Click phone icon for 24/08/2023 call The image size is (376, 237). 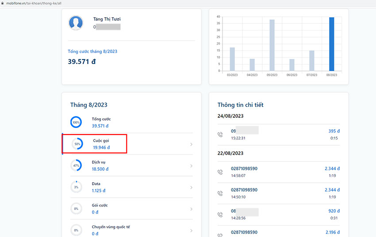coord(220,135)
